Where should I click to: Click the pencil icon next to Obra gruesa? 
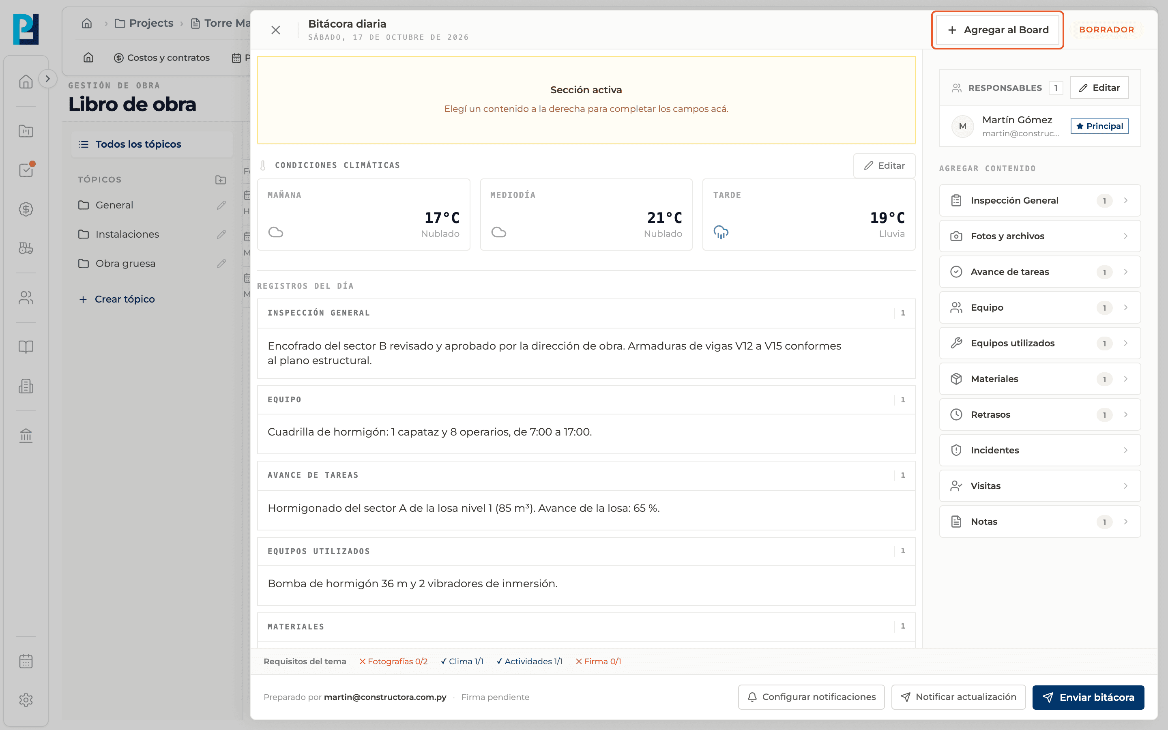coord(221,264)
